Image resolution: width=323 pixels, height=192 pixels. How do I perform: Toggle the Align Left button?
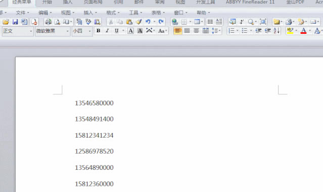click(178, 31)
